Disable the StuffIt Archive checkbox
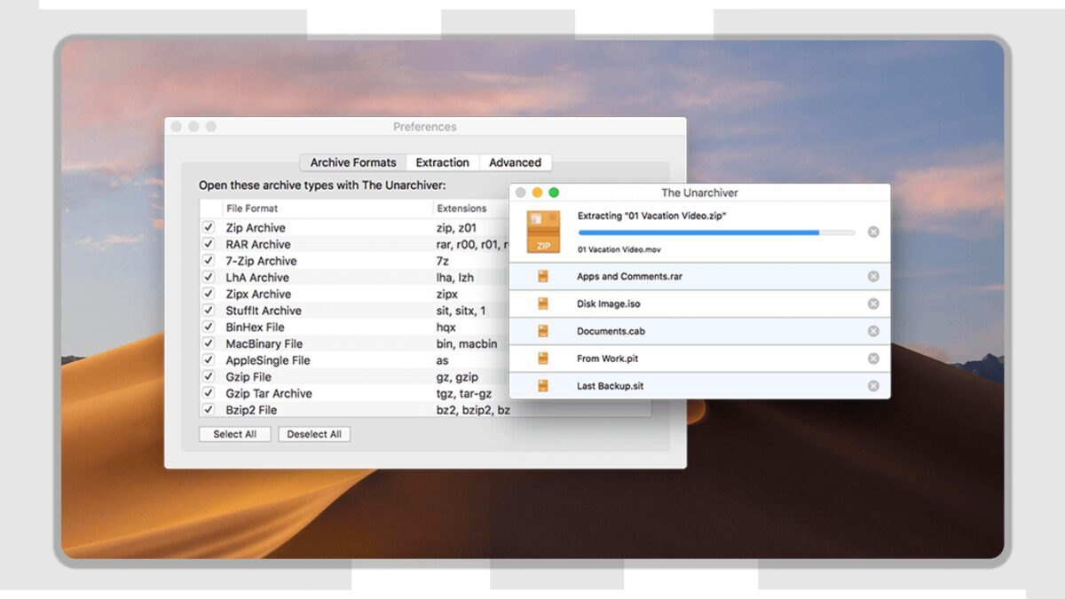1065x599 pixels. point(209,311)
